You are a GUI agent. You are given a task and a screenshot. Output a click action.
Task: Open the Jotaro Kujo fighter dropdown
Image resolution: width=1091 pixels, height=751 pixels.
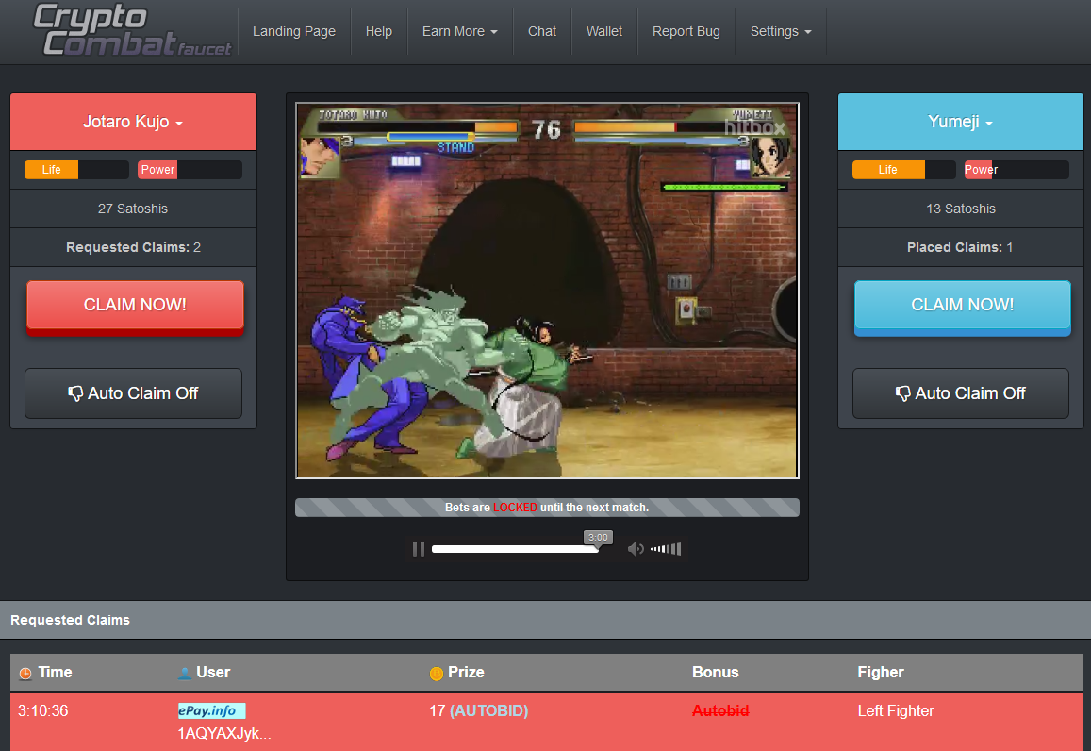(133, 122)
